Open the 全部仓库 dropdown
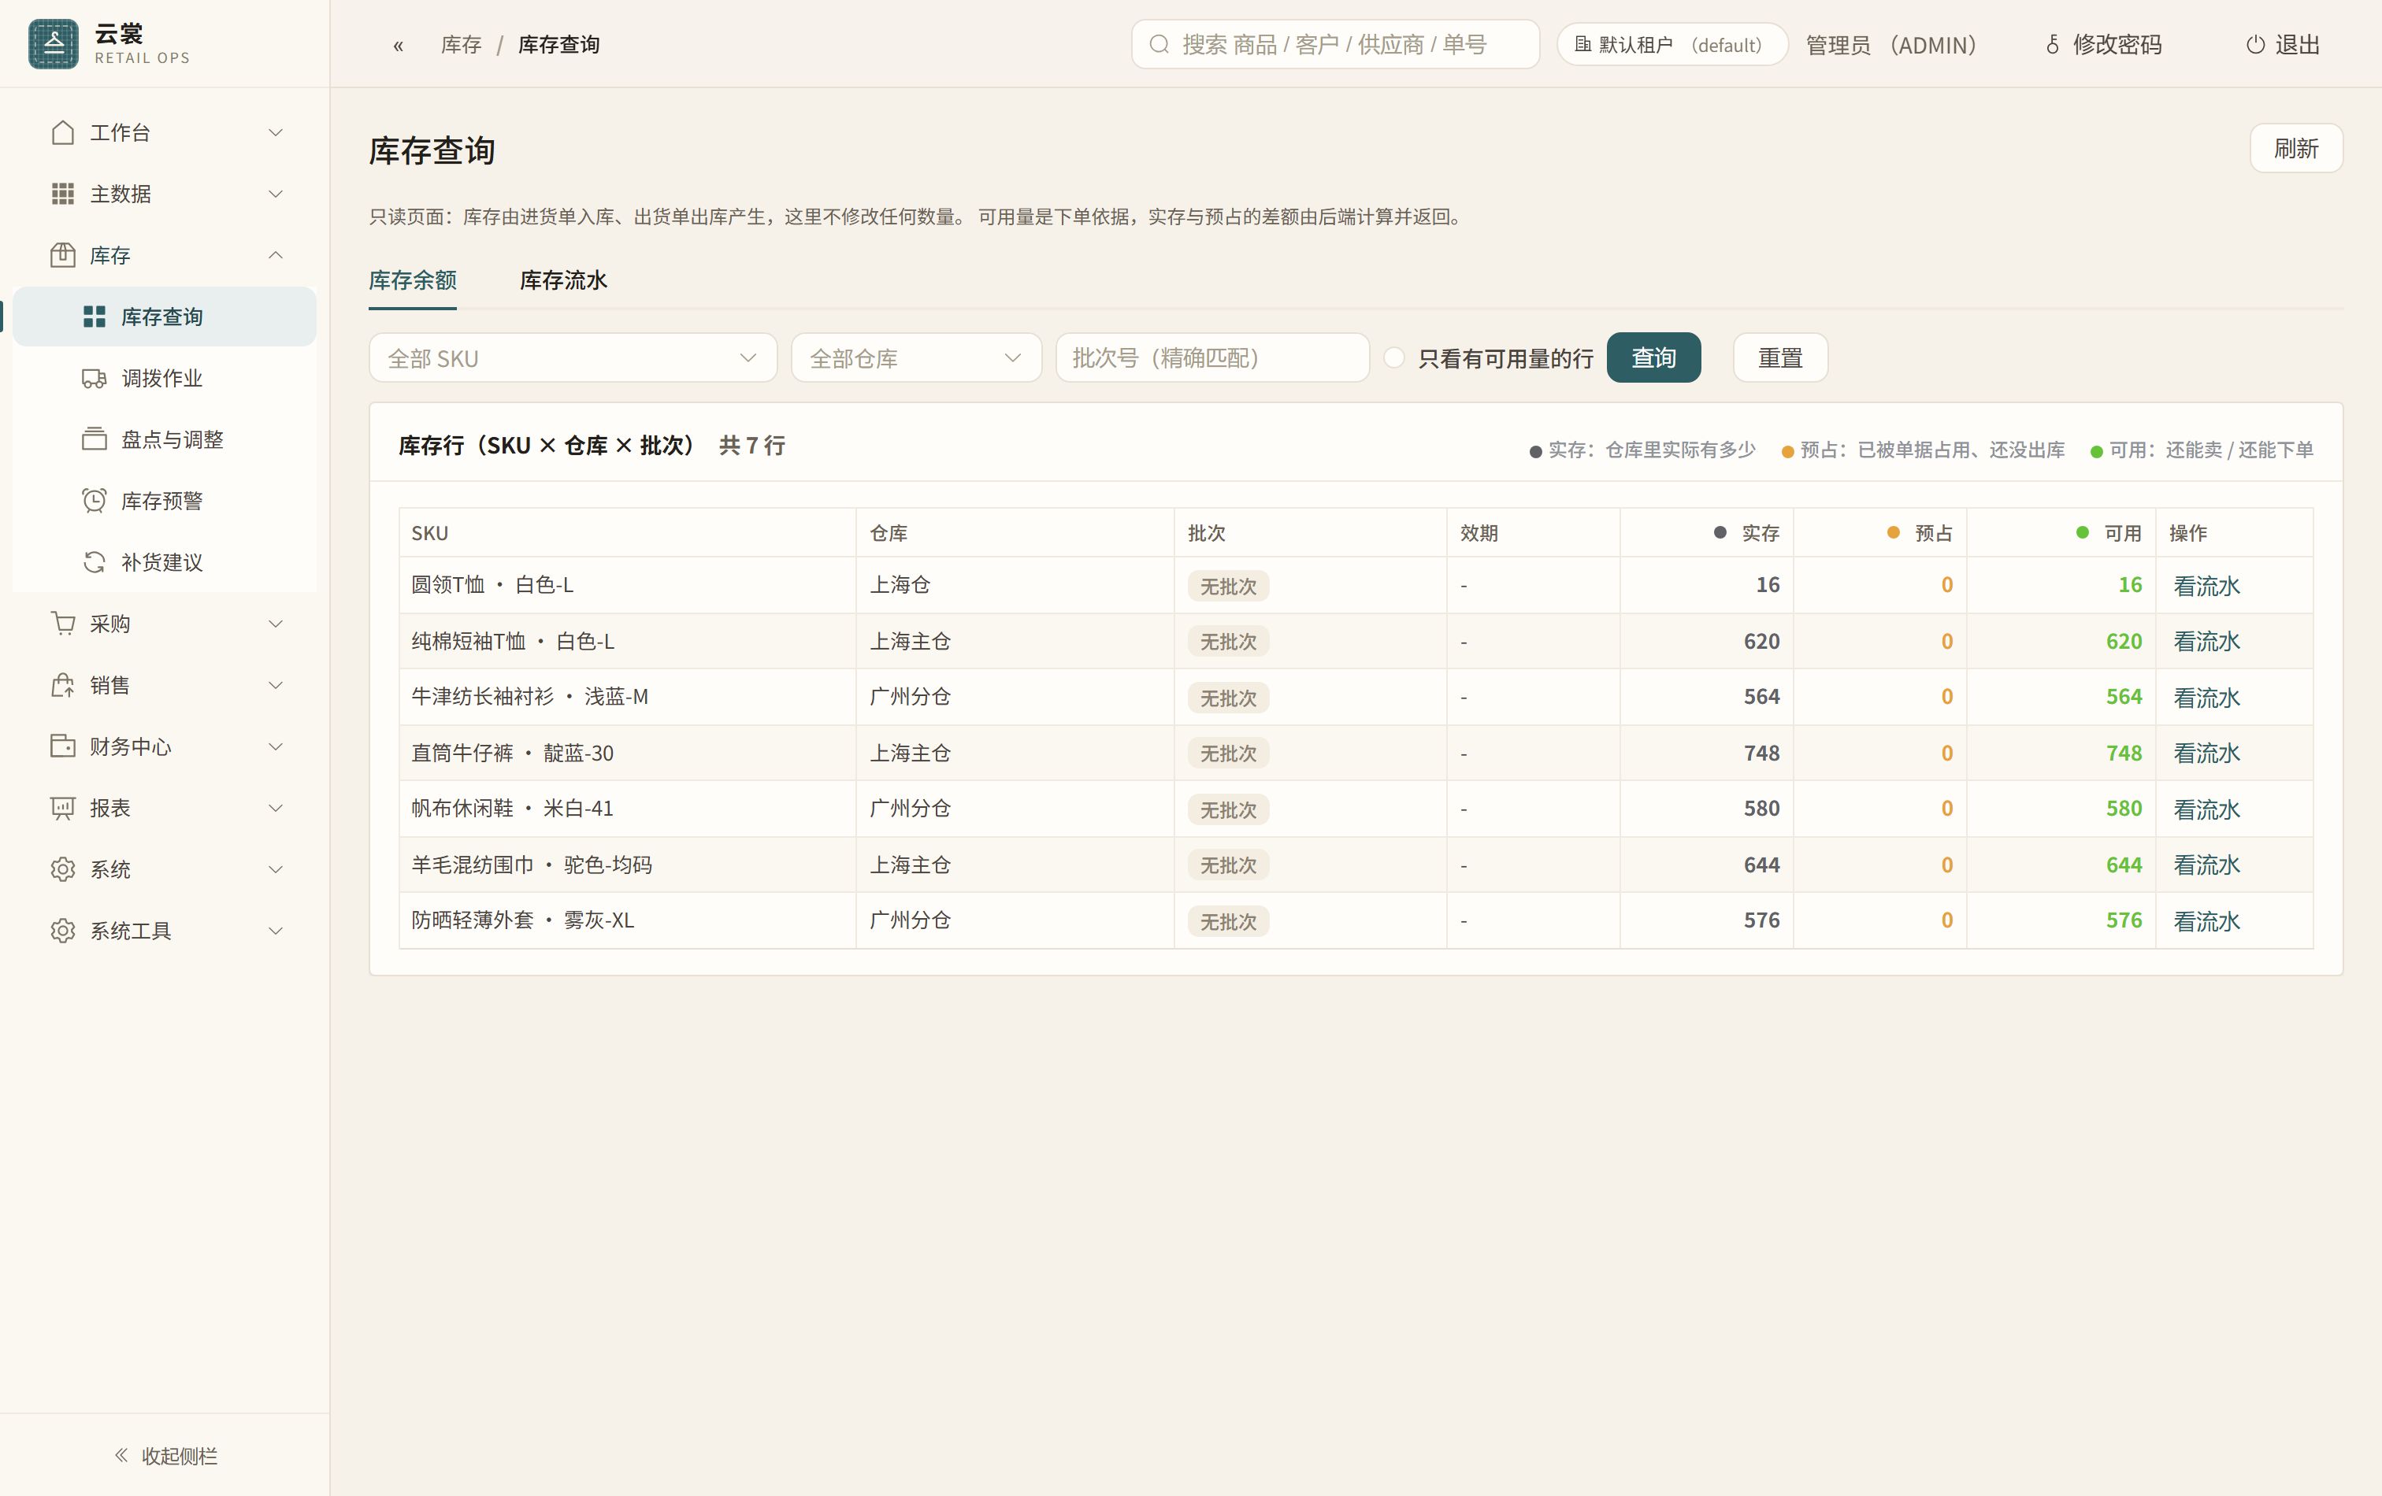Screen dimensions: 2382x1496 tap(916, 358)
